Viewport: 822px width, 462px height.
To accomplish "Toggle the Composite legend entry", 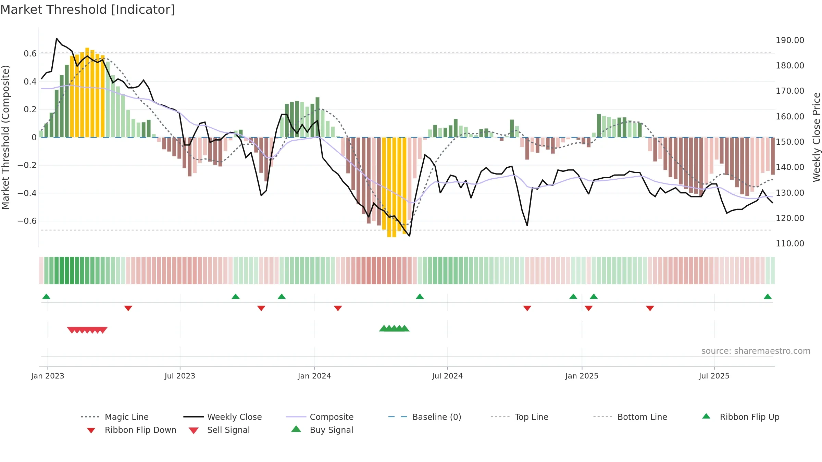I will tap(320, 417).
